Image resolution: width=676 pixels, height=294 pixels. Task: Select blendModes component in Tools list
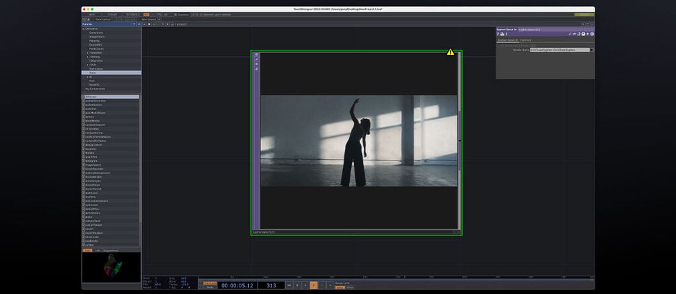tap(93, 121)
